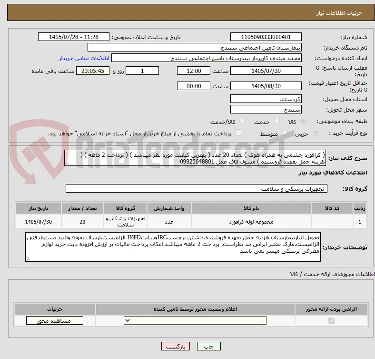The width and height of the screenshot is (375, 359).
Task: Click the delivery city سنندج field
Action: pos(266,109)
